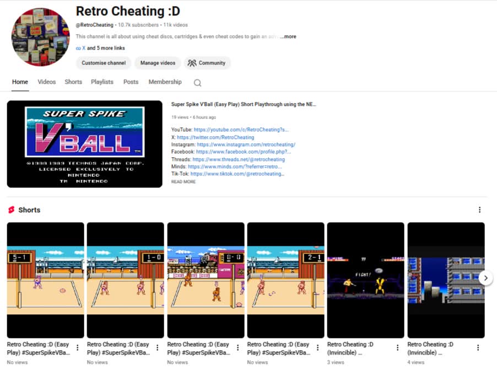Open the Membership tab
497x370 pixels.
(x=165, y=82)
